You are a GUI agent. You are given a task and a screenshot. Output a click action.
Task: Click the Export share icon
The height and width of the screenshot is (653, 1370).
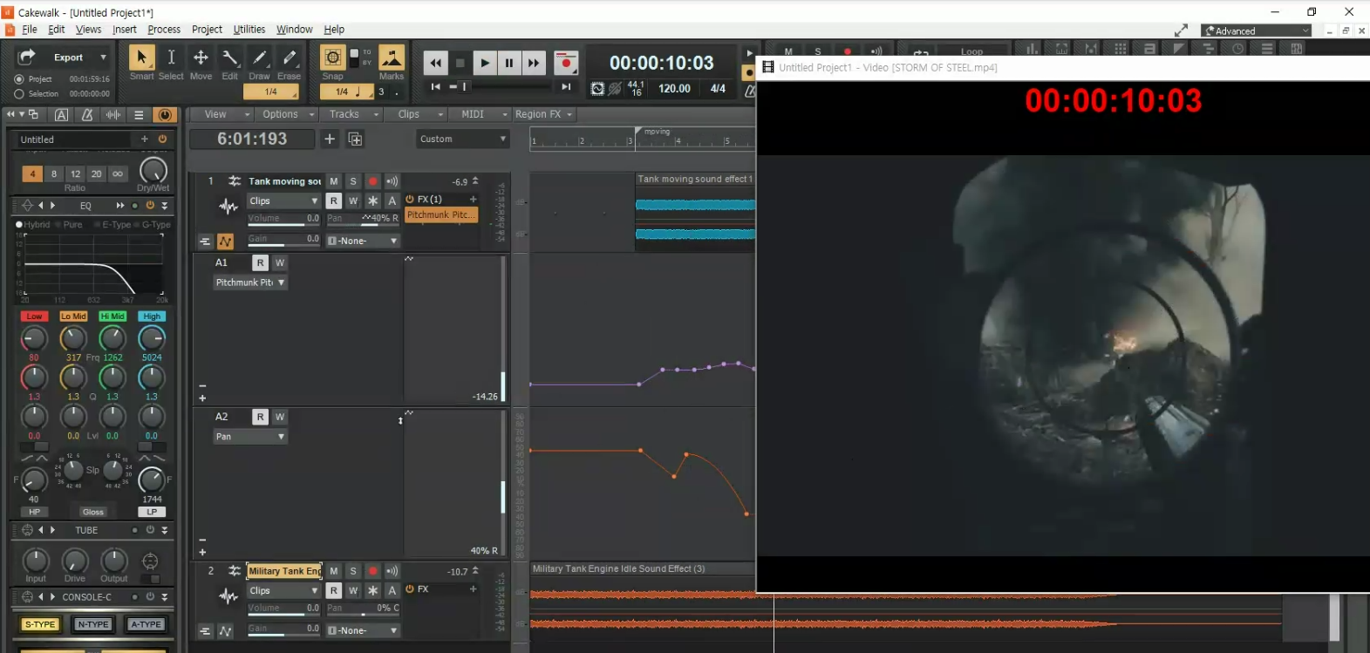(27, 57)
